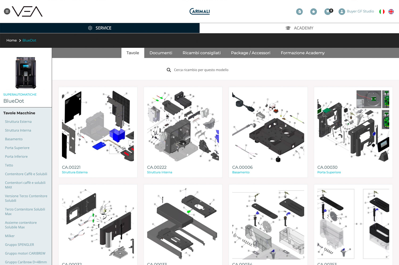Open the Ricambi consigliati tab

(201, 53)
